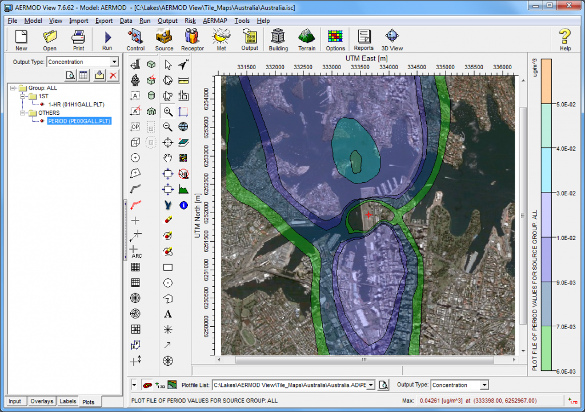Select the Zoom In magnifier tool
The image size is (585, 412).
tap(168, 112)
